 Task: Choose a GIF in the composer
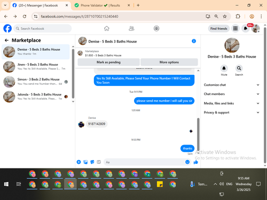point(99,162)
